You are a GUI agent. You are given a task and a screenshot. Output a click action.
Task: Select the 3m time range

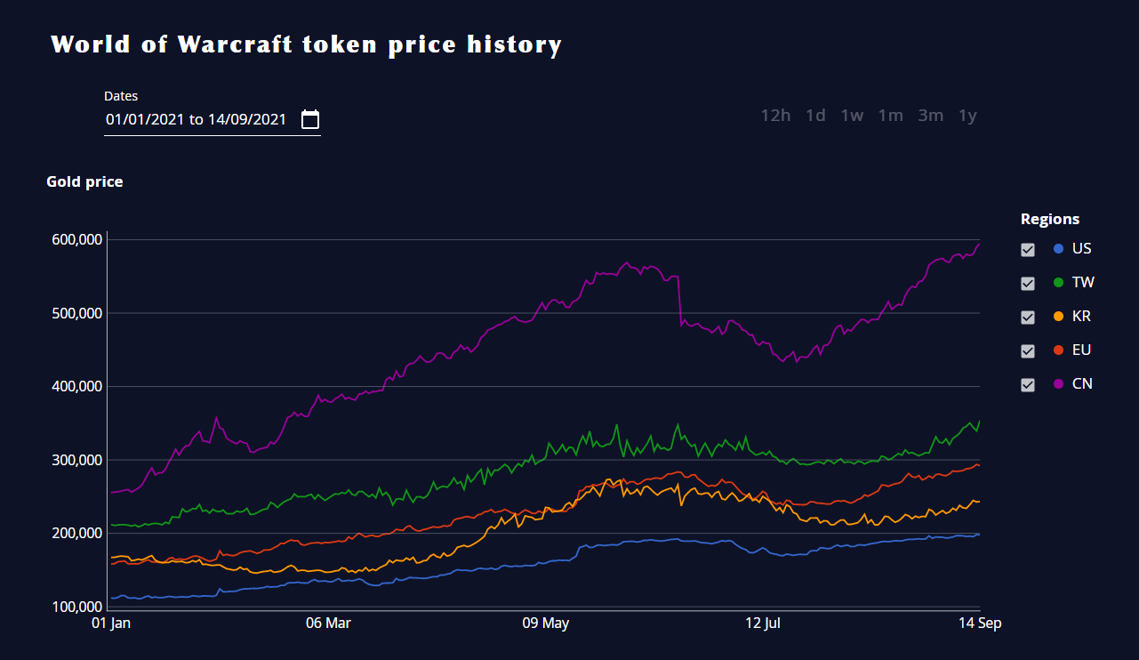click(x=931, y=116)
